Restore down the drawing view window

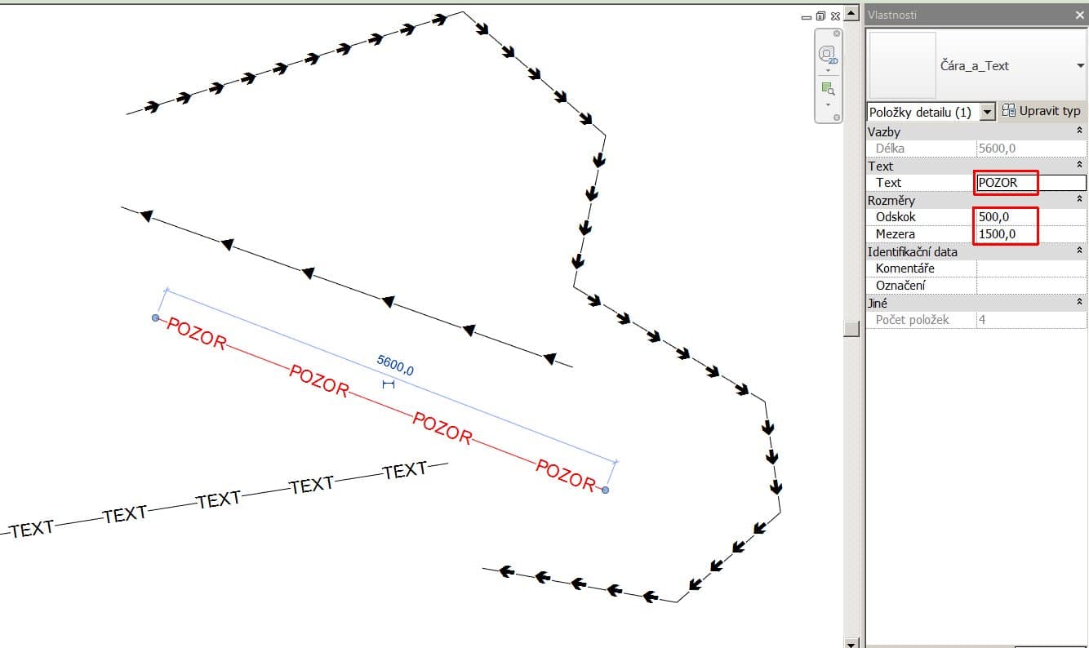tap(820, 16)
